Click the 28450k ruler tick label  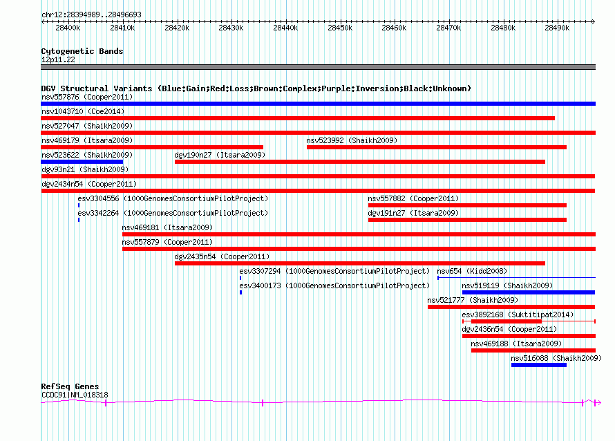coord(340,28)
